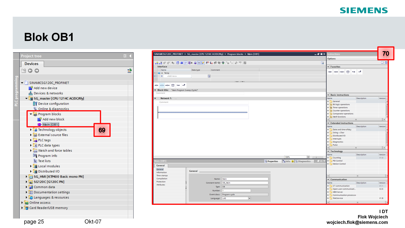Expand S7 communication folder

click(x=328, y=186)
